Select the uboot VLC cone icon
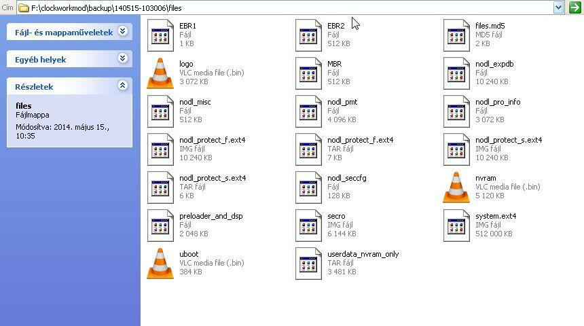The image size is (584, 326). click(160, 264)
